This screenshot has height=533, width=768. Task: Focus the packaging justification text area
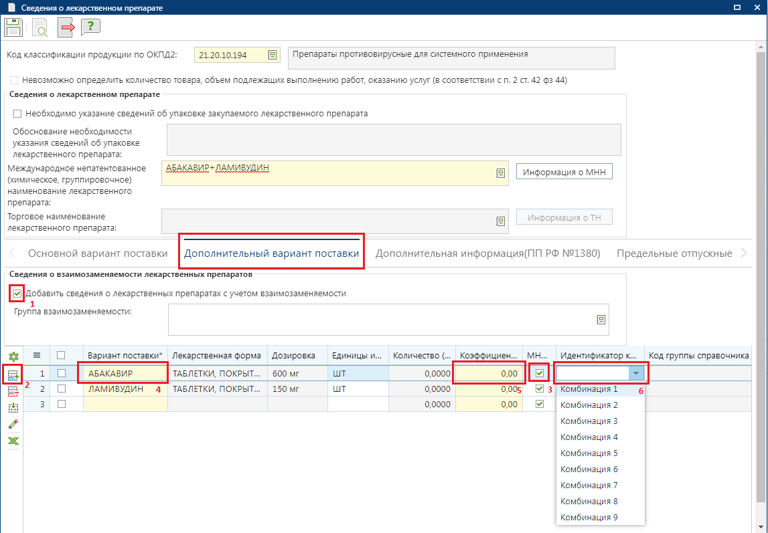[394, 140]
